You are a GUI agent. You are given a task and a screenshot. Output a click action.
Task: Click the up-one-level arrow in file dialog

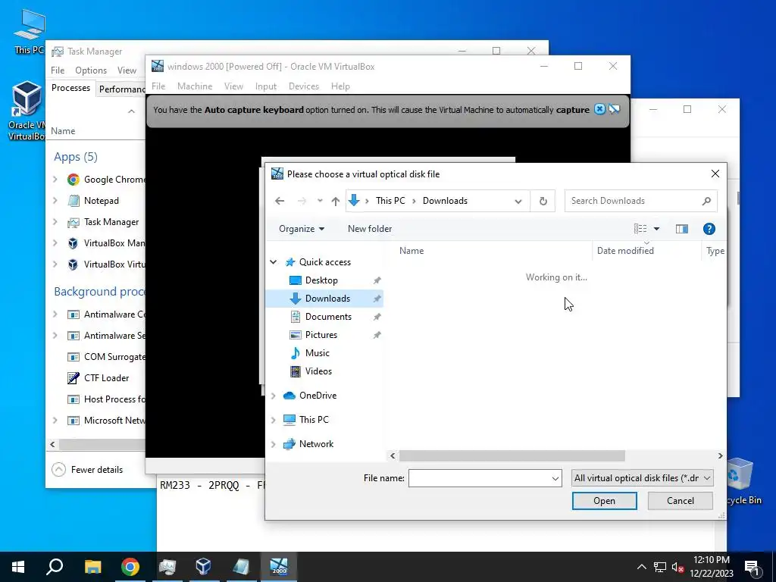pos(336,201)
